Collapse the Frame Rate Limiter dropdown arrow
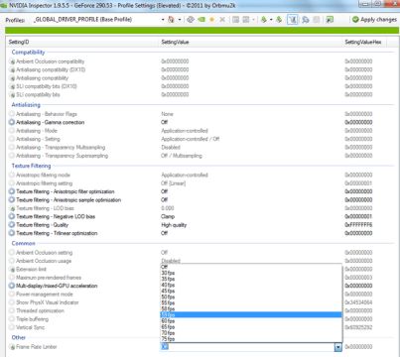The width and height of the screenshot is (400, 357). [337, 347]
